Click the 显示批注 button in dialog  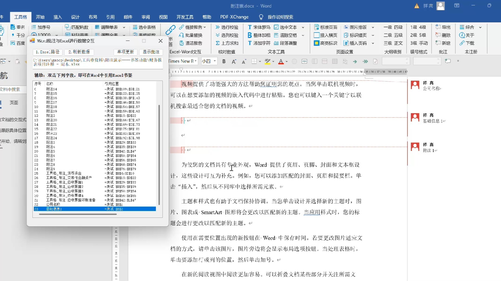coord(151,52)
